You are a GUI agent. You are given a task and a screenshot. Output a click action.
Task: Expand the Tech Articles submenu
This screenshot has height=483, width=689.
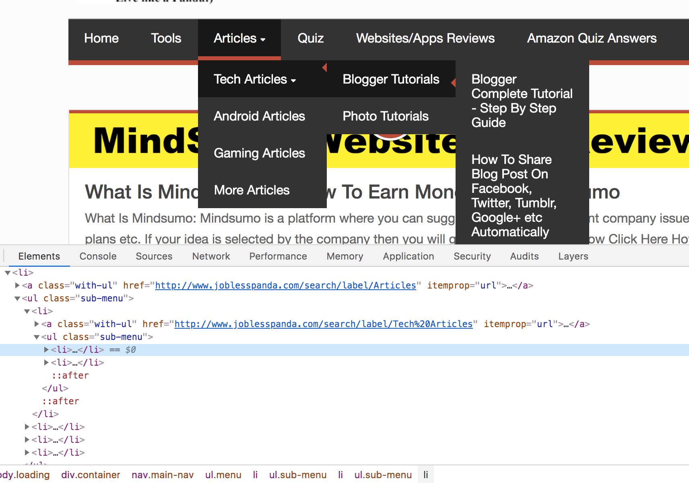(255, 79)
